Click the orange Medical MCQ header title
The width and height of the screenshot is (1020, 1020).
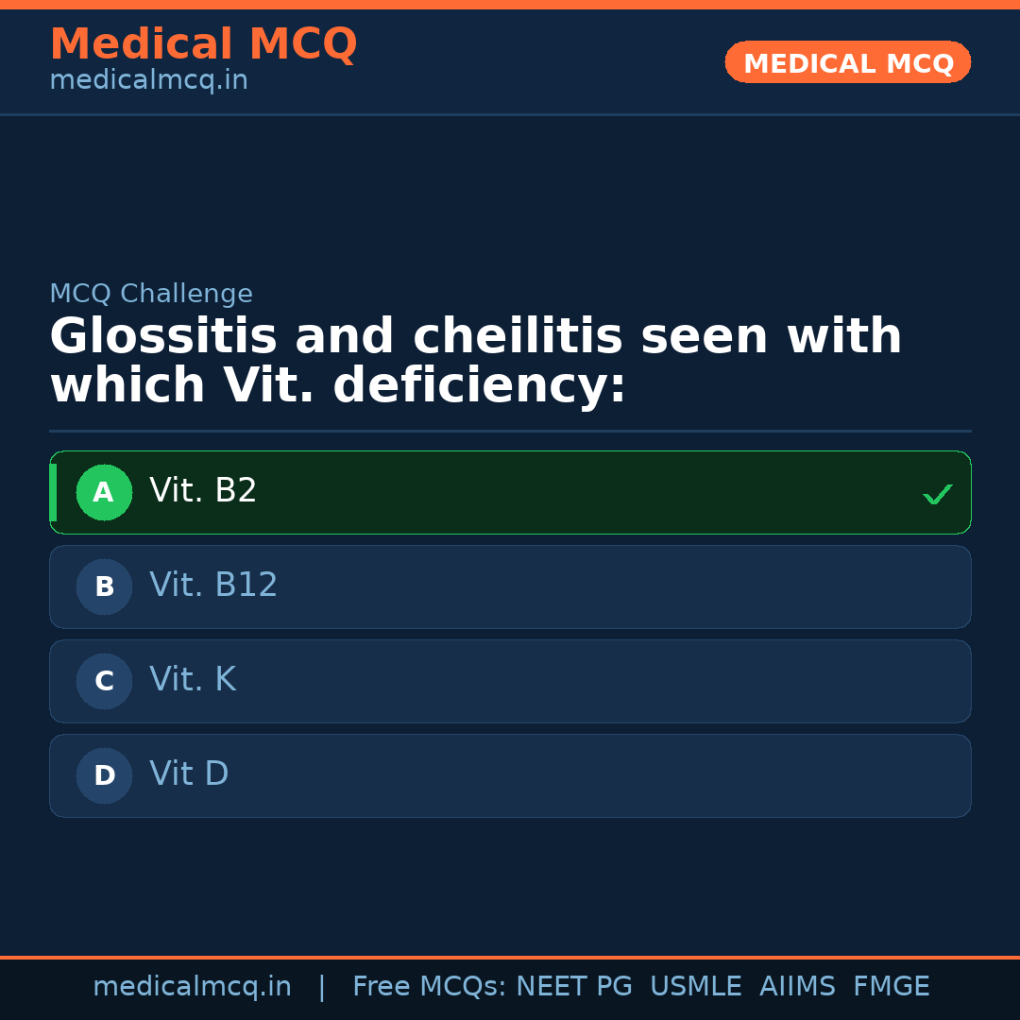pyautogui.click(x=203, y=44)
